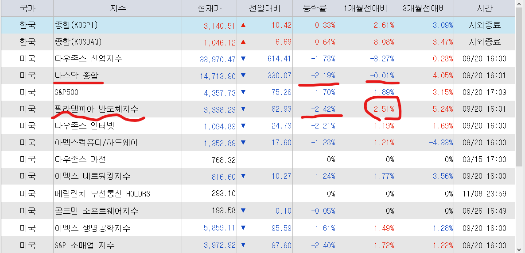
Task: Click the 골드만 소프트웨어지수 down-arrow indicator
Action: pyautogui.click(x=243, y=211)
